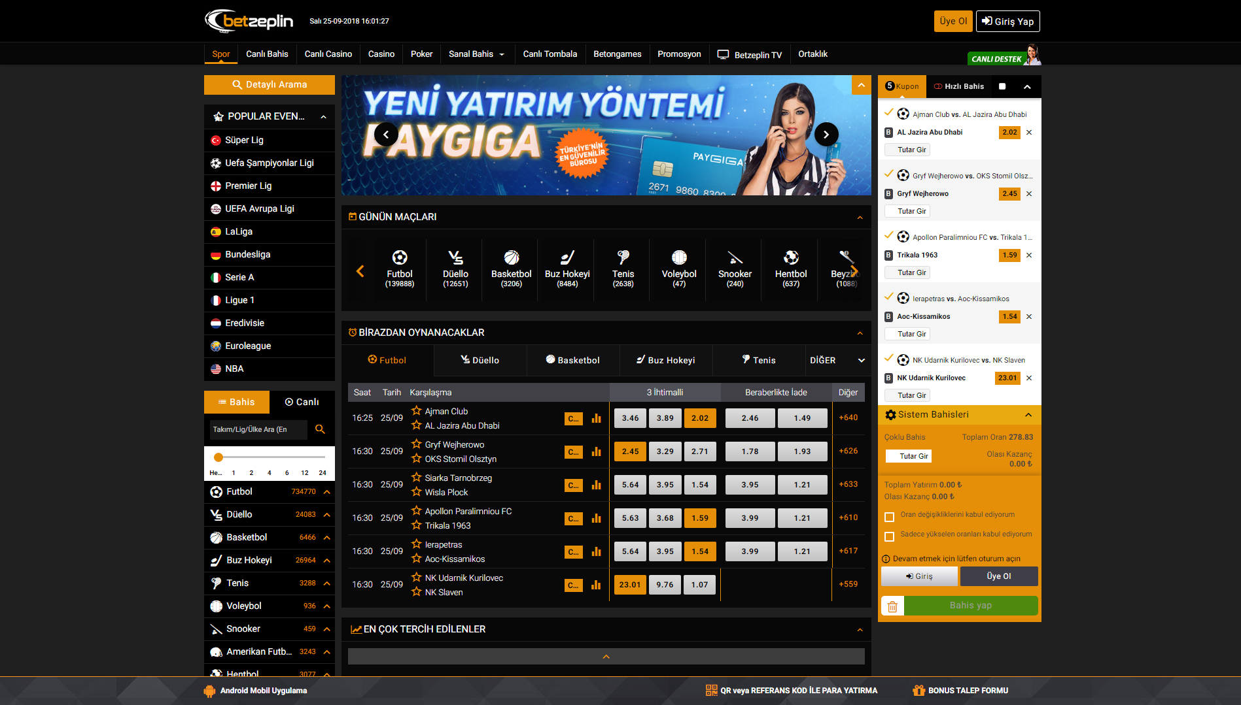Favorite the Gryf Wejherowo team star
The height and width of the screenshot is (705, 1241).
(416, 444)
